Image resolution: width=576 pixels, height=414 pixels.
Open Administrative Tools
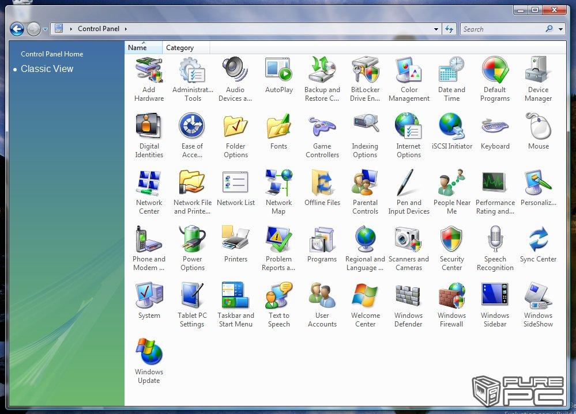193,79
